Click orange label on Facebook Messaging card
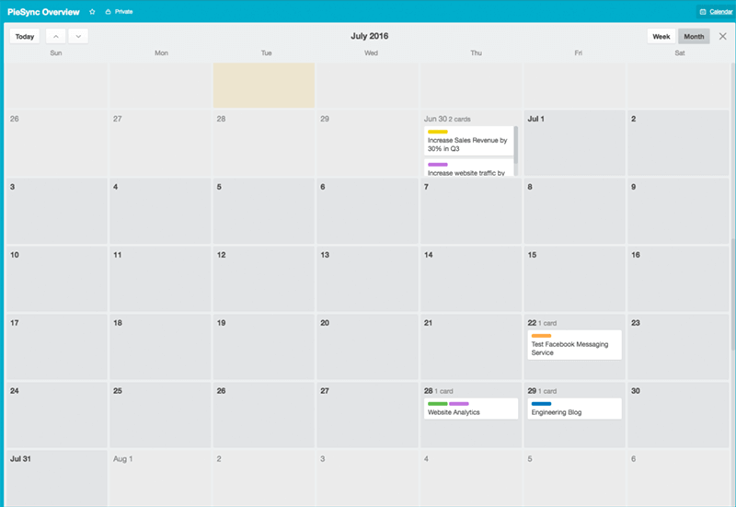The image size is (736, 507). (x=541, y=336)
